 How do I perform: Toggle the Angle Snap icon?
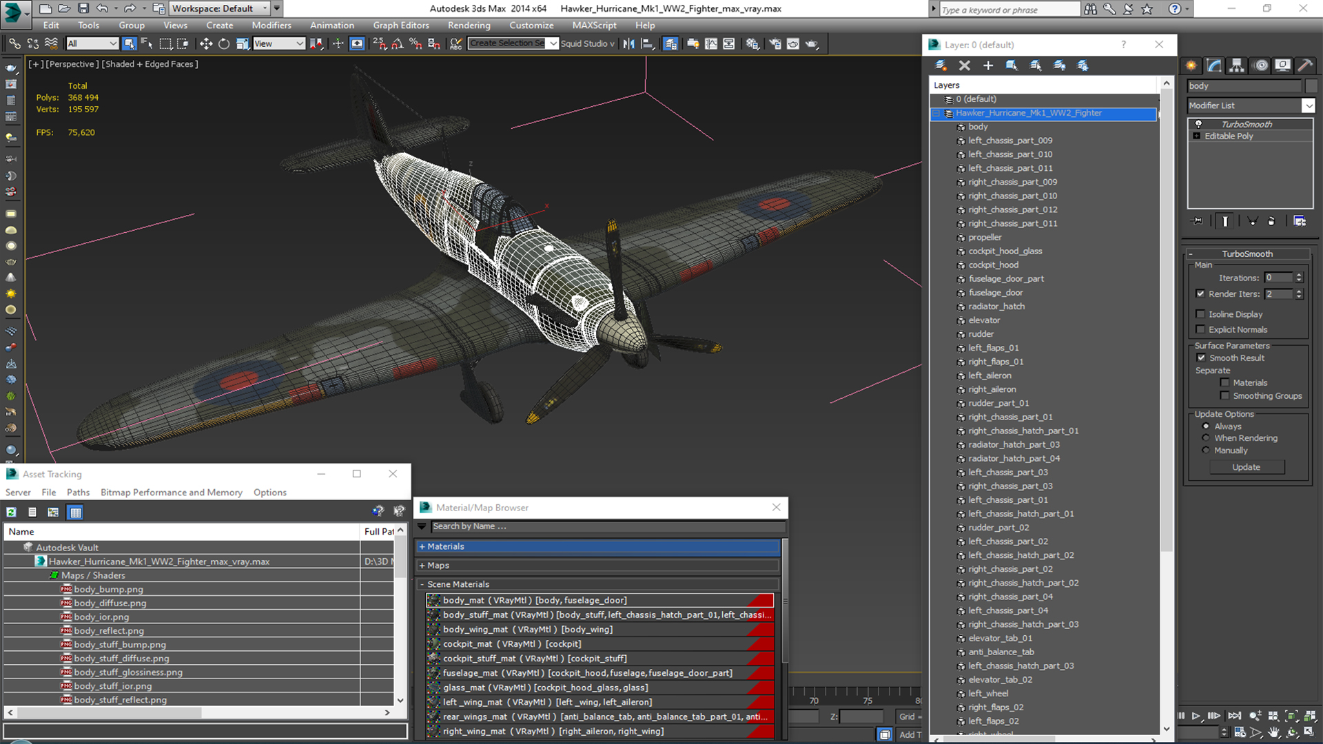pyautogui.click(x=398, y=43)
